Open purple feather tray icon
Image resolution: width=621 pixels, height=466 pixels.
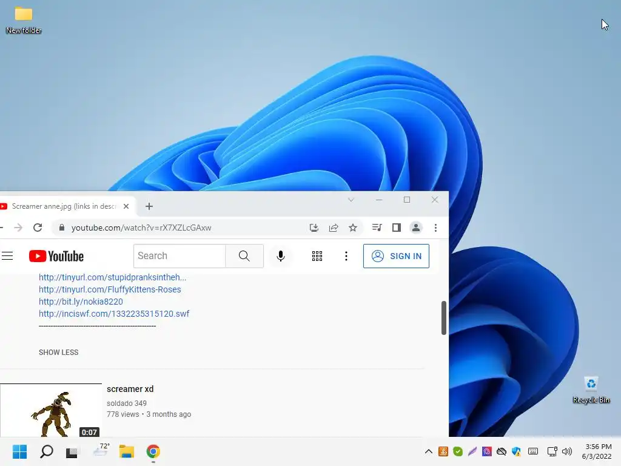click(x=472, y=451)
